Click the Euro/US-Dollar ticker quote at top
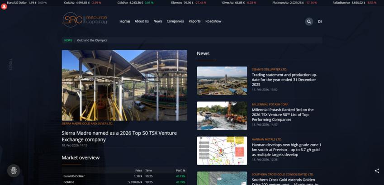This screenshot has height=185, width=384. click(27, 3)
